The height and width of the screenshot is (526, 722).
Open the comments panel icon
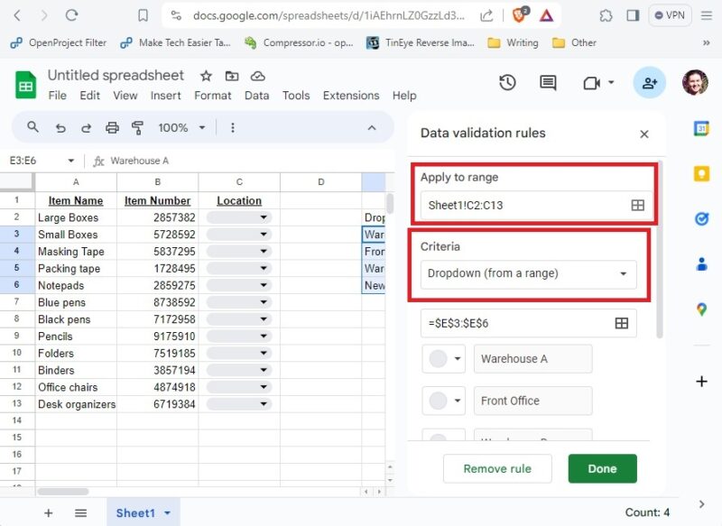coord(547,82)
